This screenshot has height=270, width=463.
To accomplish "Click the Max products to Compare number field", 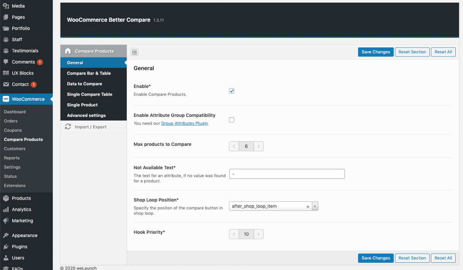I will pyautogui.click(x=246, y=146).
